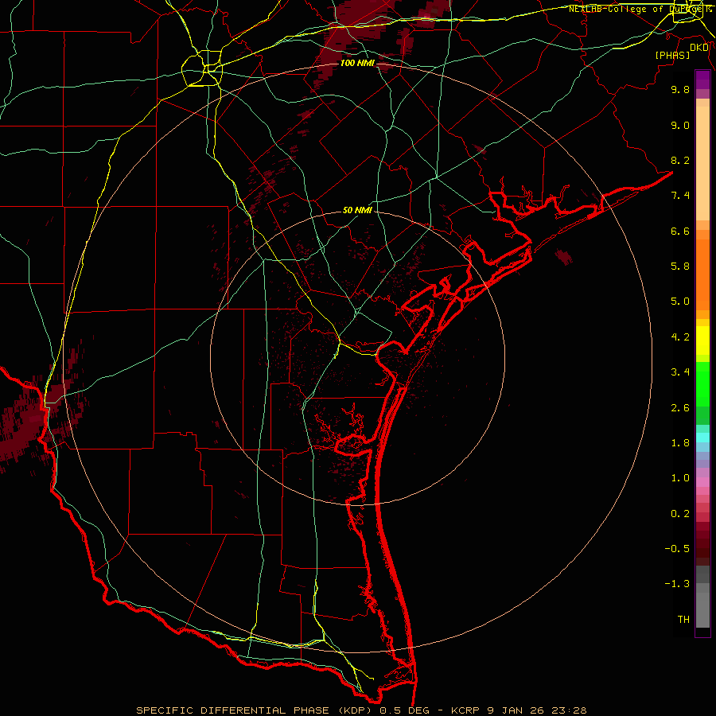Click the '6.6' value on the color scale
Viewport: 716px width, 716px height.
680,231
